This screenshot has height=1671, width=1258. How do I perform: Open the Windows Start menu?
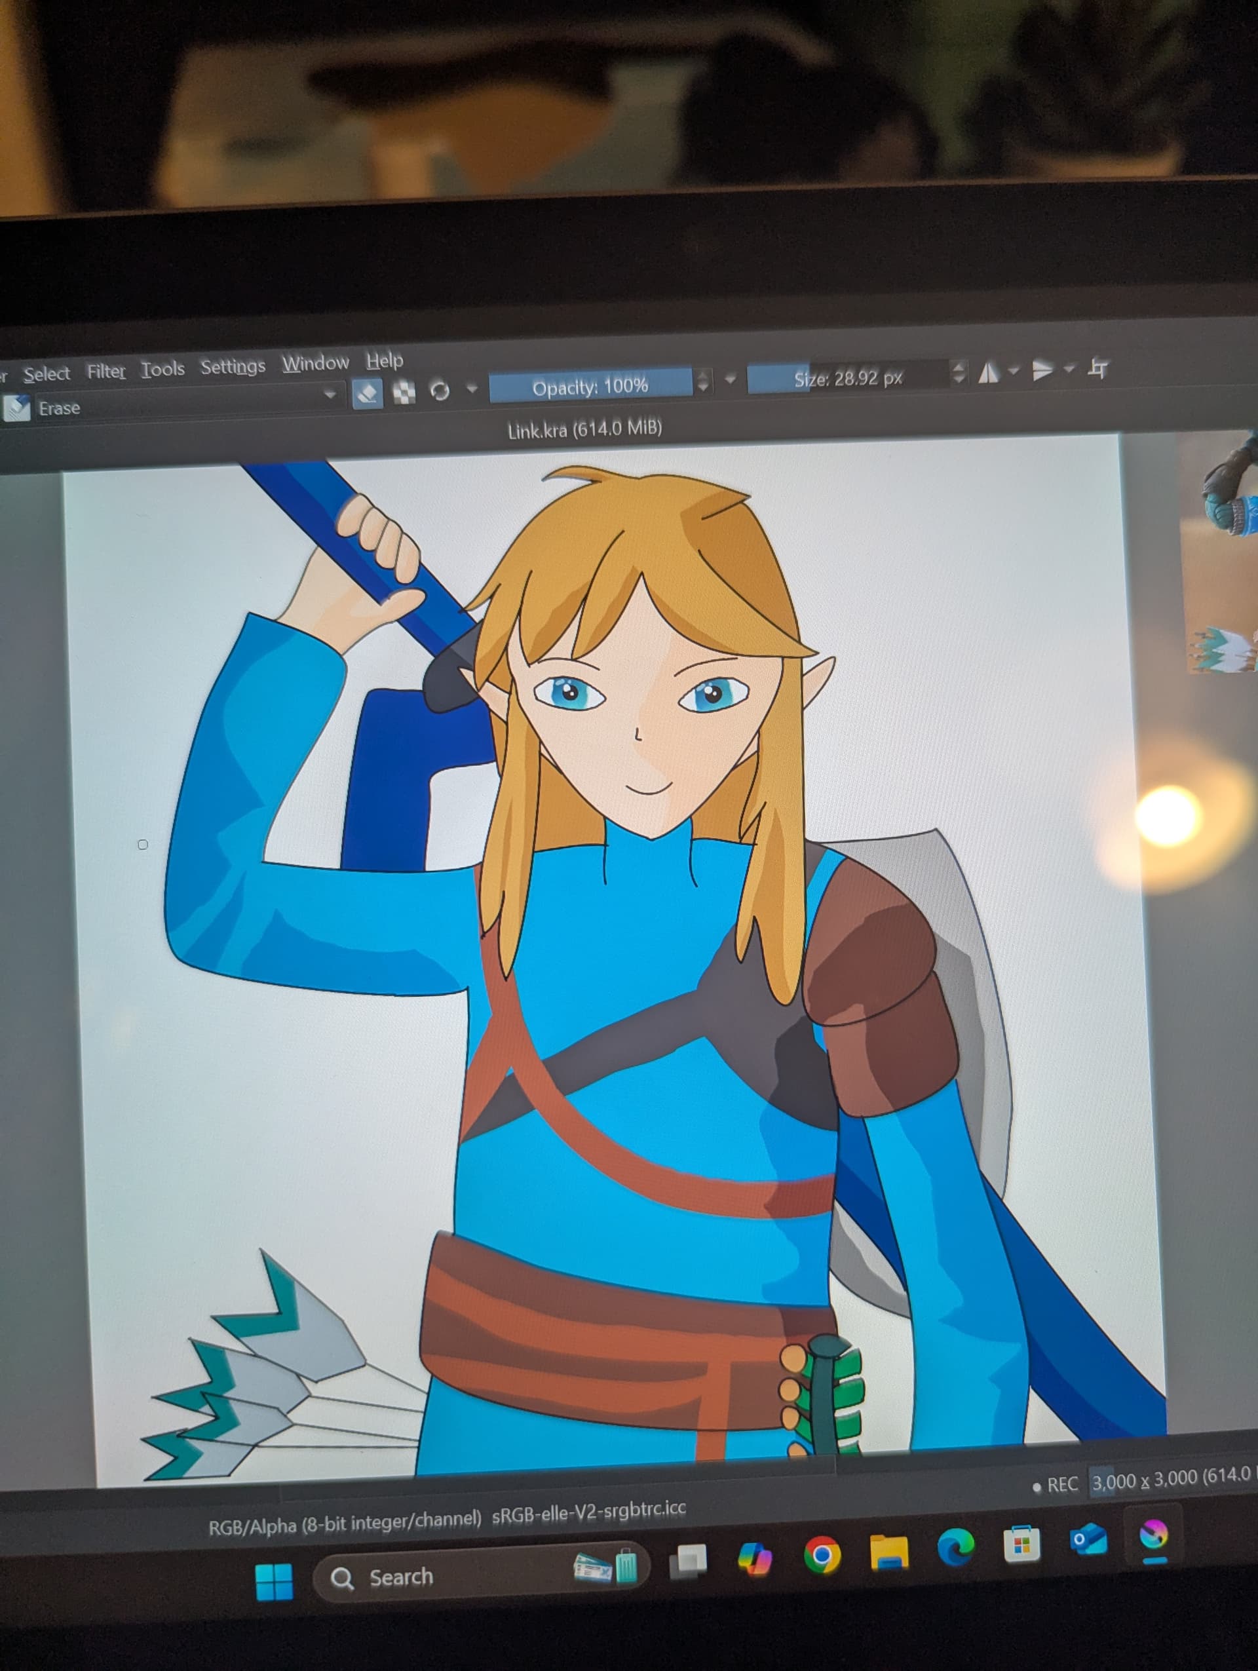(x=273, y=1581)
